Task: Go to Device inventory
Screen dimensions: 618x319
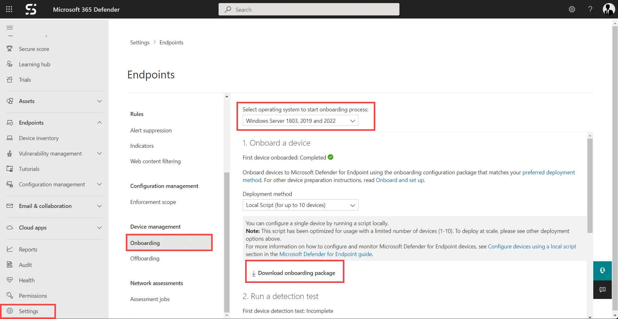Action: (39, 138)
